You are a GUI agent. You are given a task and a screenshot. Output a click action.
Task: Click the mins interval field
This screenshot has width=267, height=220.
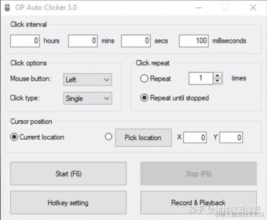(x=83, y=41)
